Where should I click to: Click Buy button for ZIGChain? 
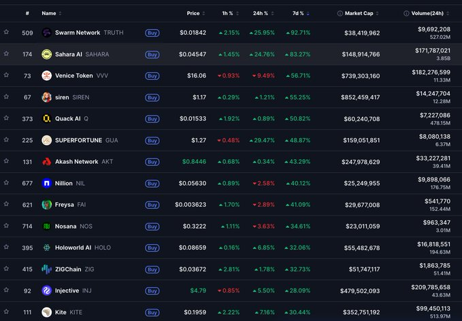[x=152, y=269]
